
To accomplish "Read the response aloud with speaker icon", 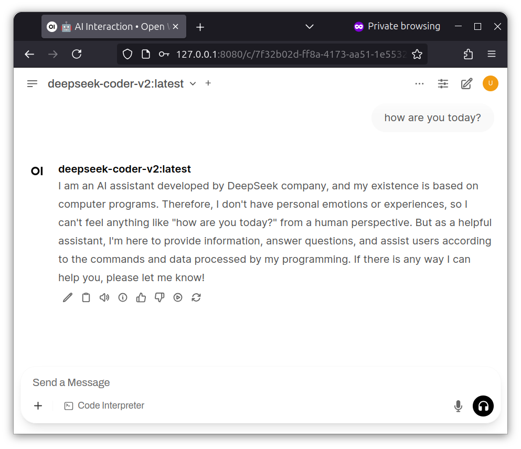I will point(104,297).
